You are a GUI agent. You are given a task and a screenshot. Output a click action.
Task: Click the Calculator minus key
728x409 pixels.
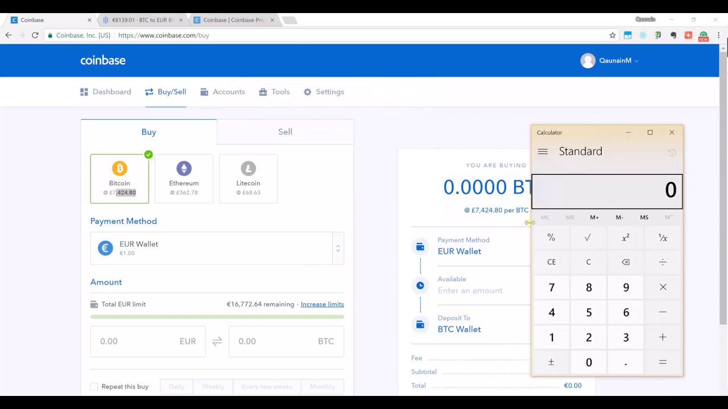click(663, 312)
